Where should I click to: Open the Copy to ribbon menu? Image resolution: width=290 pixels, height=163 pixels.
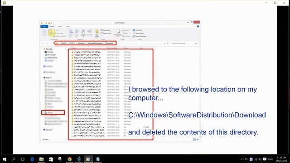click(x=77, y=33)
